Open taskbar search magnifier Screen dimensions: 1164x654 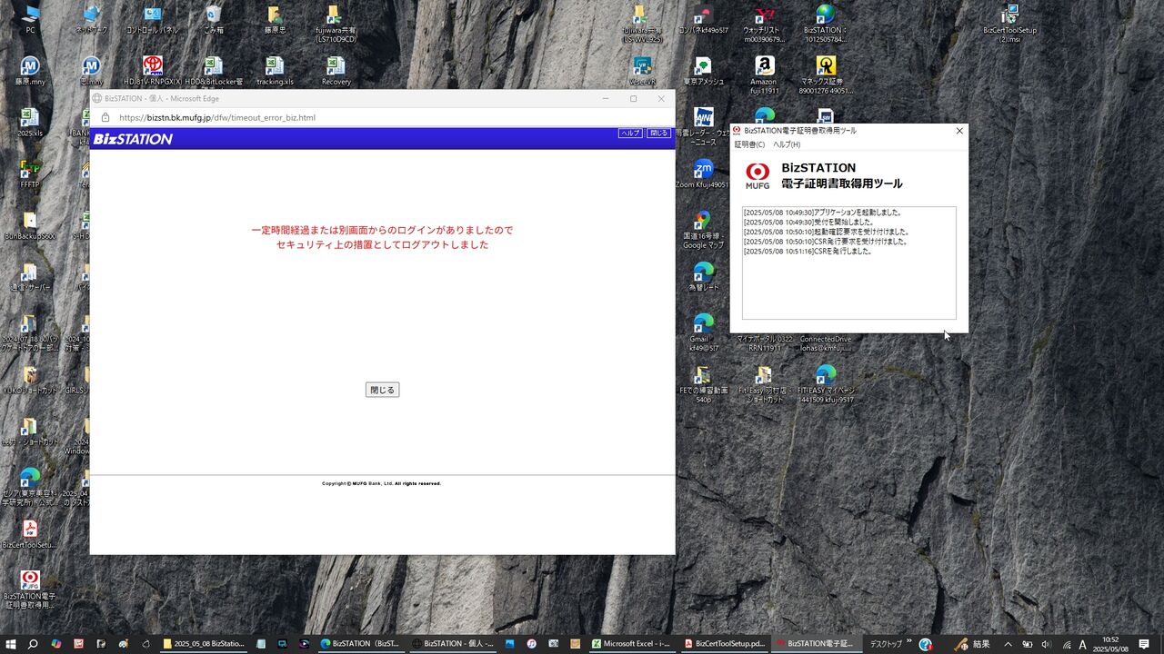(x=33, y=644)
